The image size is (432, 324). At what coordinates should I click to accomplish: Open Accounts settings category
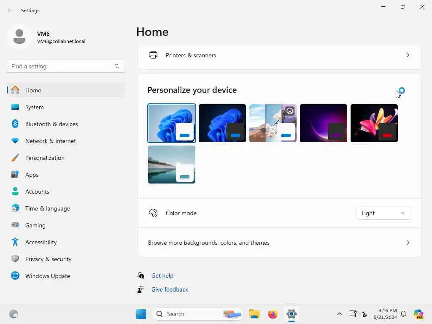click(66, 191)
